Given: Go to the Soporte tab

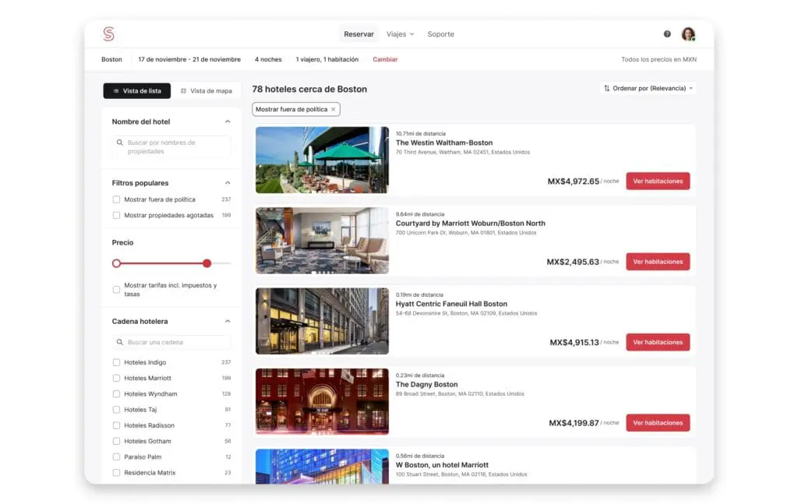Looking at the screenshot, I should (440, 34).
